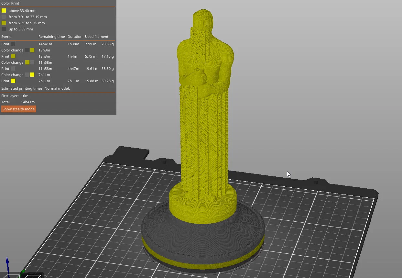Click the Event column header
402x278 pixels.
pyautogui.click(x=6, y=37)
